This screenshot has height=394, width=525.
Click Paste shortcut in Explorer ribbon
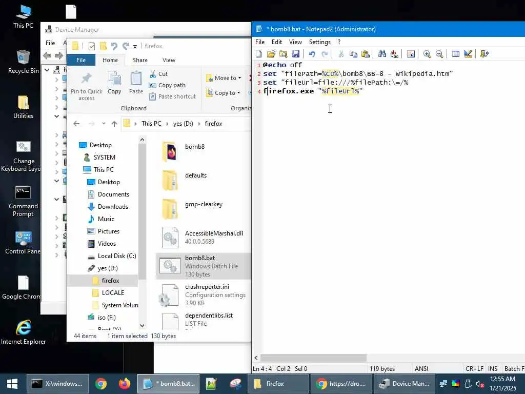tap(172, 96)
